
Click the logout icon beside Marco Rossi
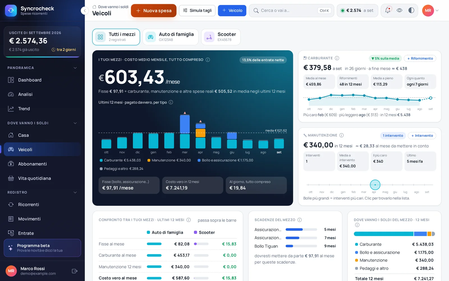pyautogui.click(x=75, y=271)
